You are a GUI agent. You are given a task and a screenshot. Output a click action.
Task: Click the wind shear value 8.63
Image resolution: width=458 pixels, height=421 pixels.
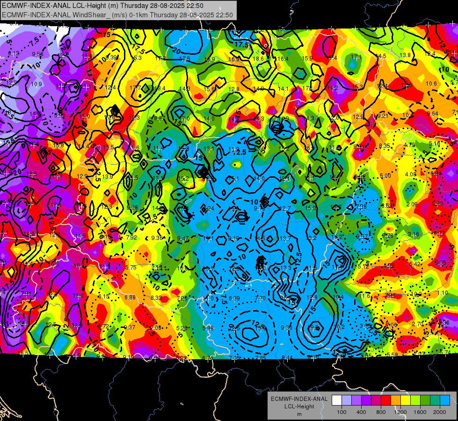point(387,205)
